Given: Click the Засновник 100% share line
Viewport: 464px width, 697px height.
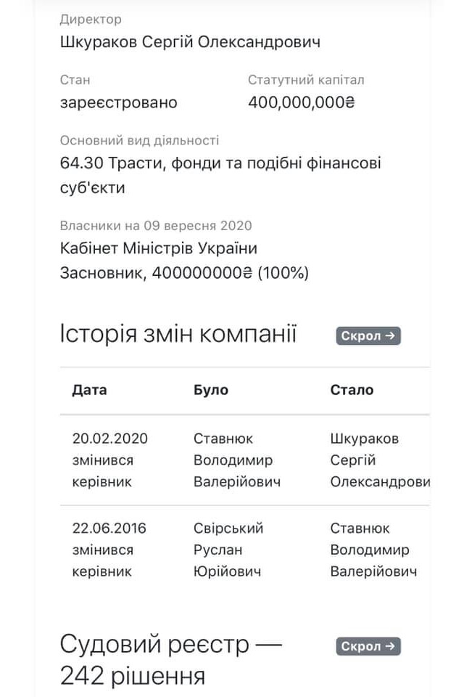Looking at the screenshot, I should 184,273.
